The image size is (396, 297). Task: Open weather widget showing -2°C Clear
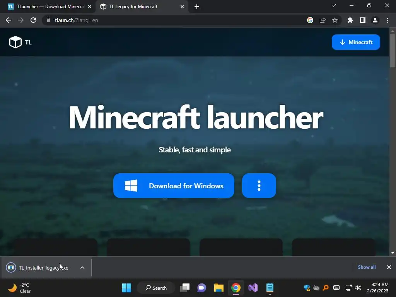pyautogui.click(x=19, y=288)
